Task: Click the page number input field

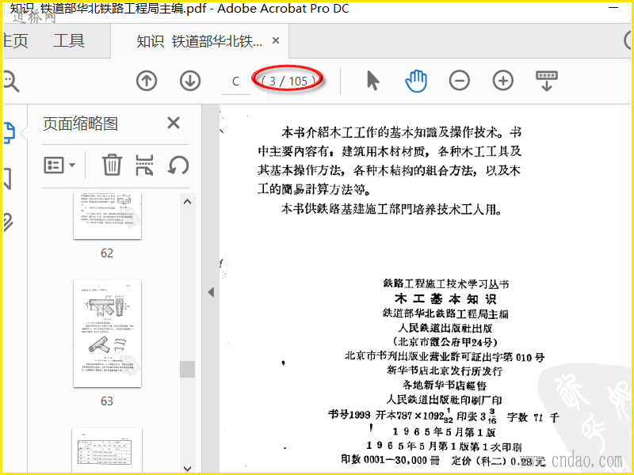Action: click(235, 82)
